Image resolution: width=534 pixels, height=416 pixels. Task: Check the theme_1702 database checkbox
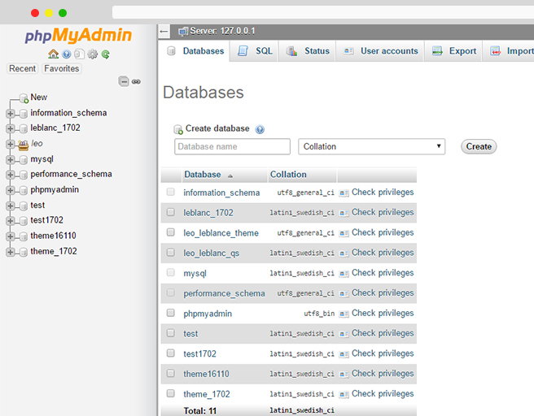171,393
